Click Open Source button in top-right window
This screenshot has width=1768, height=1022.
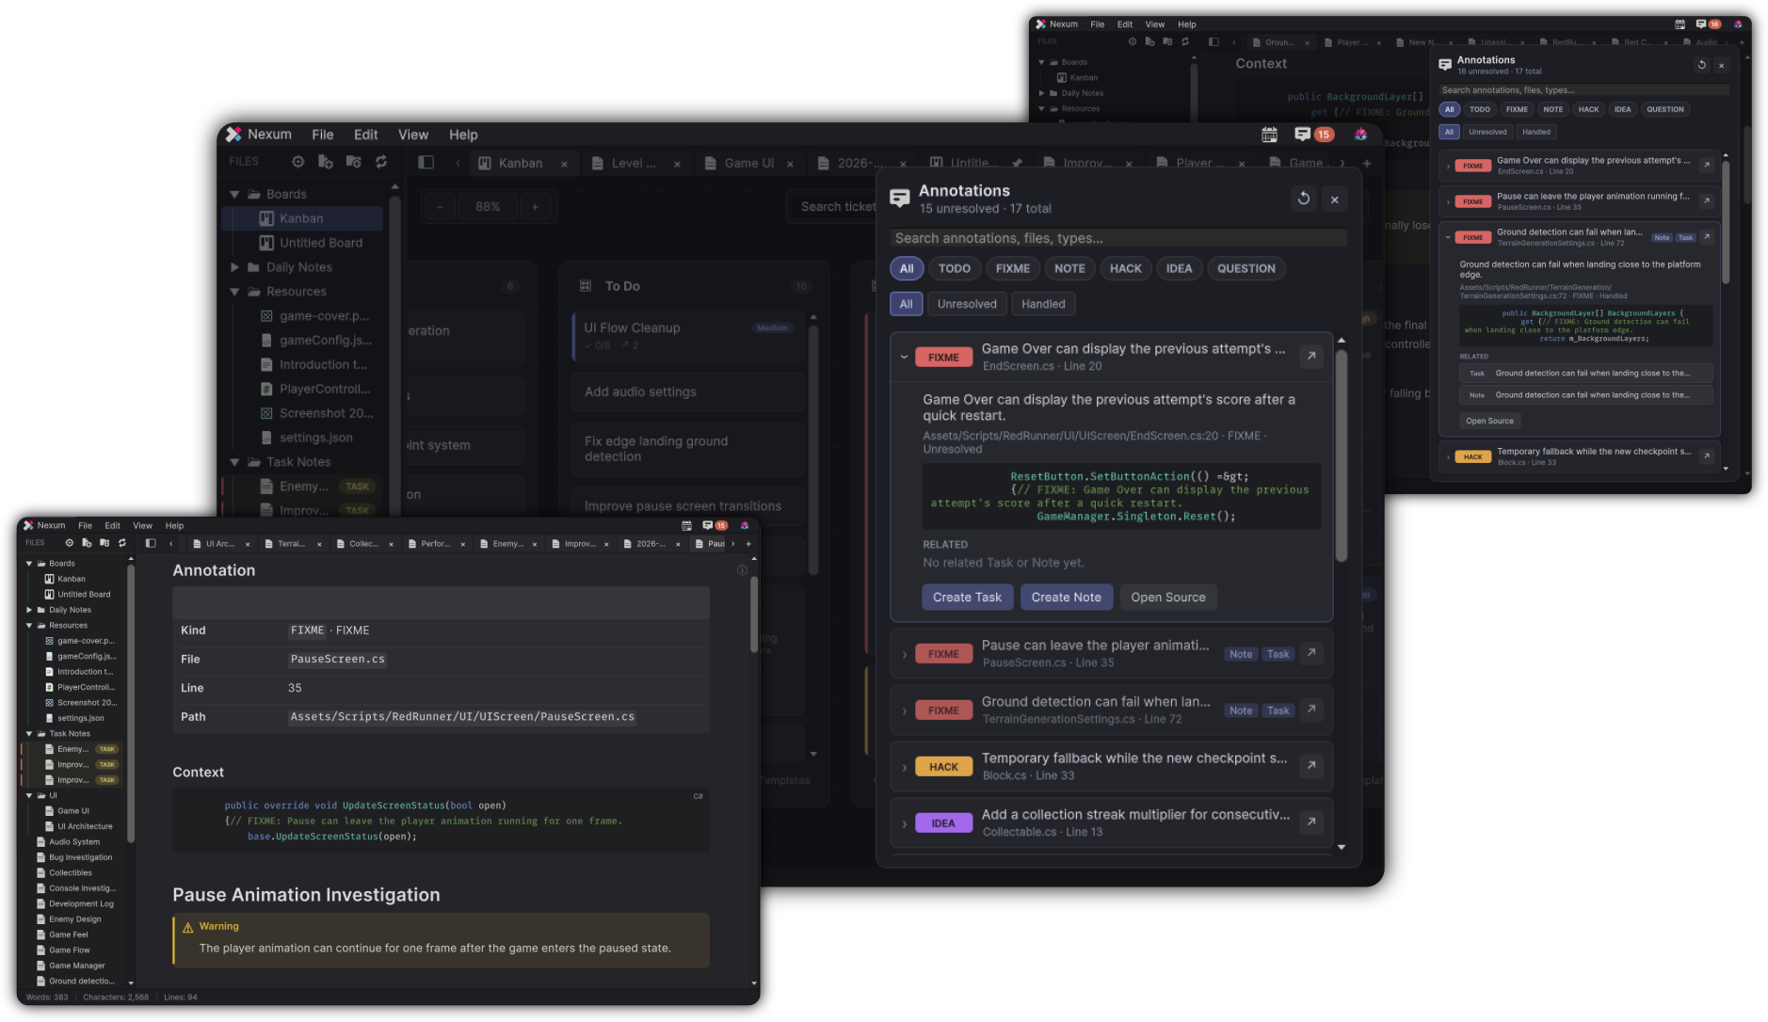pyautogui.click(x=1490, y=421)
